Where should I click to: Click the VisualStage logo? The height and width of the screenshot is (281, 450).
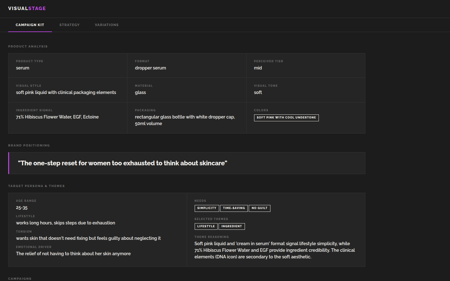[27, 8]
